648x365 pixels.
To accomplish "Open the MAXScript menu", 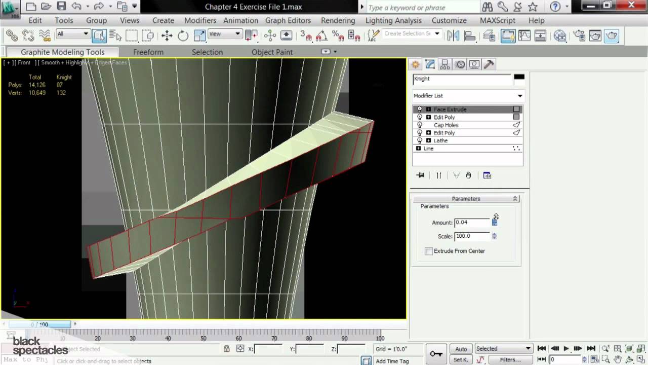I will (x=497, y=20).
